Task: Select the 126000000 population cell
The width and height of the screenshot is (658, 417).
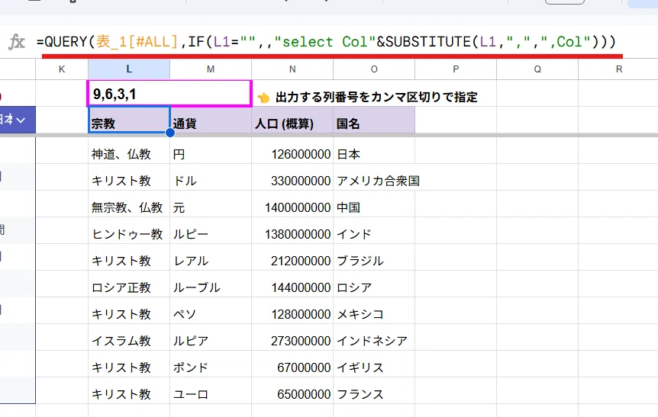Action: (292, 150)
